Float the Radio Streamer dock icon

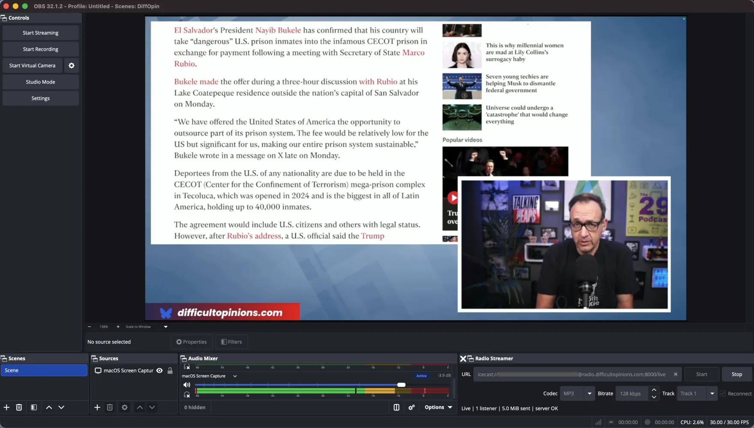click(470, 359)
